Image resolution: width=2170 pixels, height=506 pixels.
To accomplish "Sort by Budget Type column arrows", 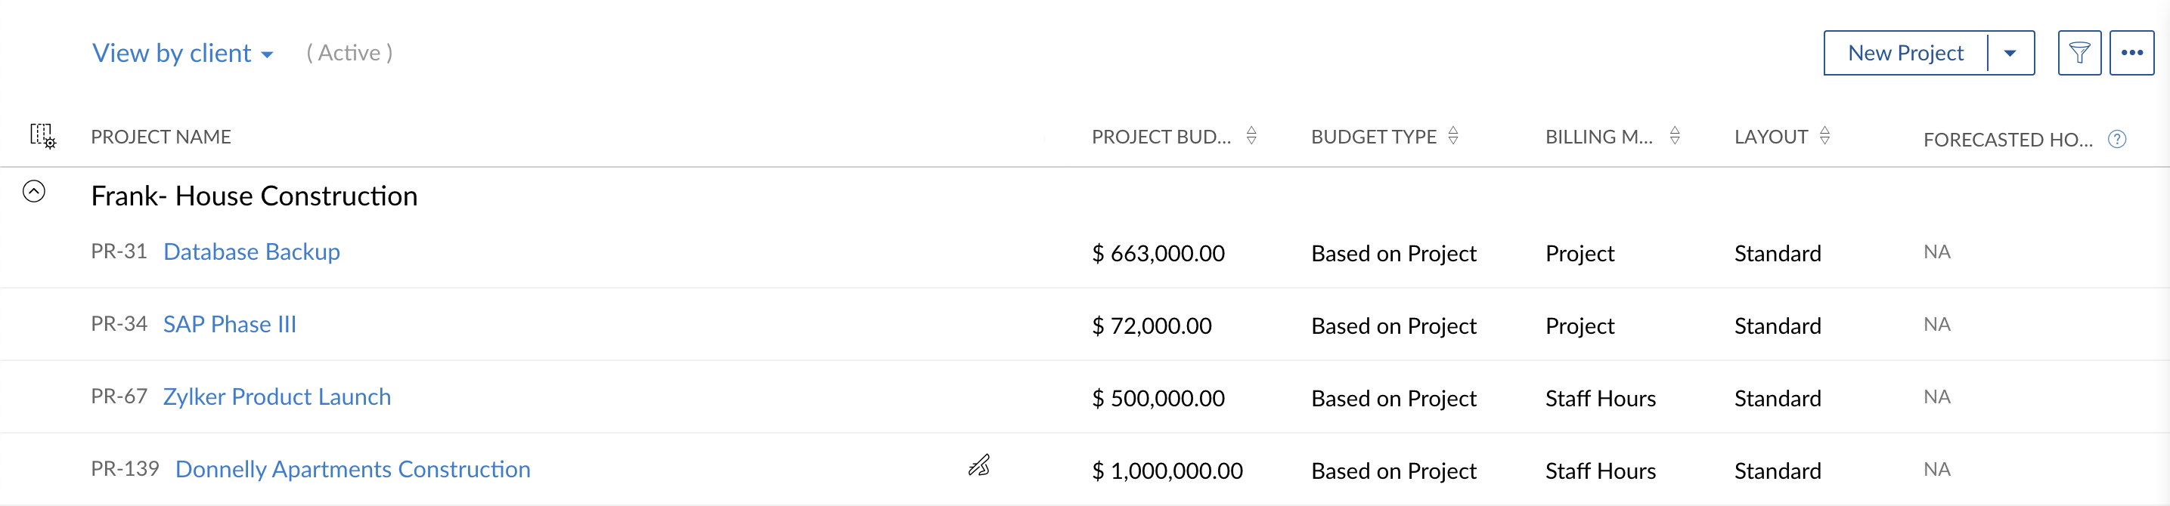I will [1453, 135].
